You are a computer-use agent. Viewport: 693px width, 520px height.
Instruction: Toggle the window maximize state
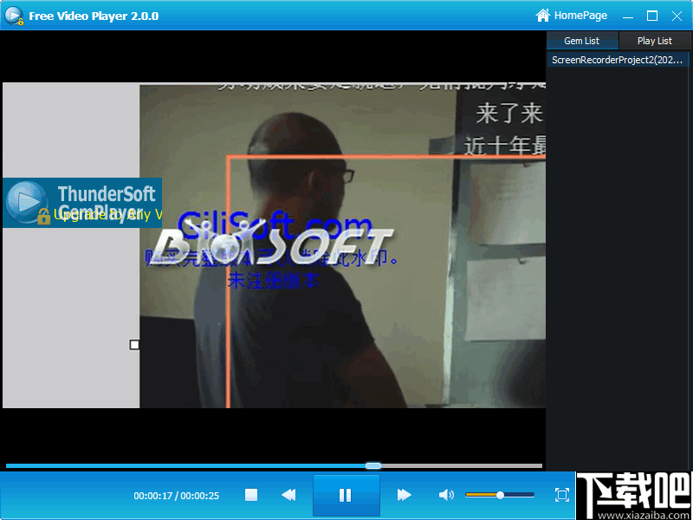[652, 15]
